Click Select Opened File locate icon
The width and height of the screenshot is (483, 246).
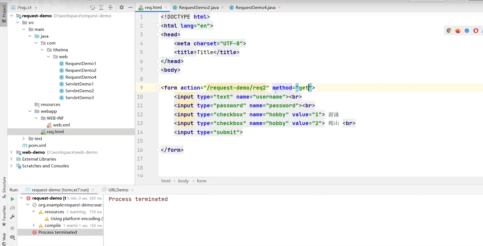93,8
